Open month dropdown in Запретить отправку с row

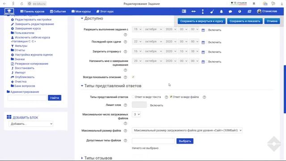click(x=153, y=51)
